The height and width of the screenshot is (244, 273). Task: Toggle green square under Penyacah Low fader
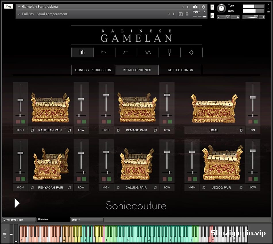[x=84, y=179]
